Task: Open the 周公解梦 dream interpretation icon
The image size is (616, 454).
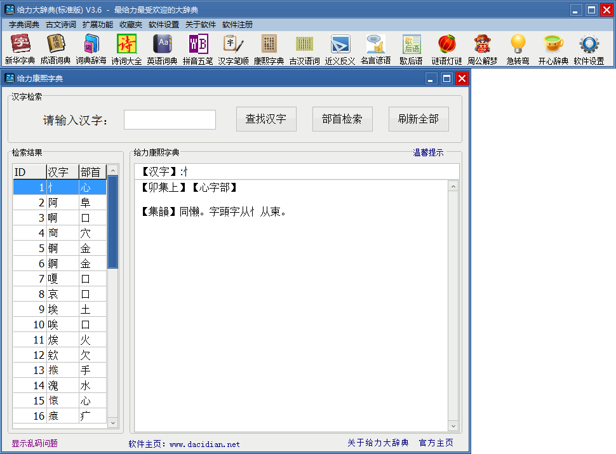Action: pos(482,50)
